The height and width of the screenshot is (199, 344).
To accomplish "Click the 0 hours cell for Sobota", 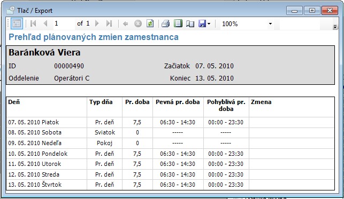I will point(137,132).
